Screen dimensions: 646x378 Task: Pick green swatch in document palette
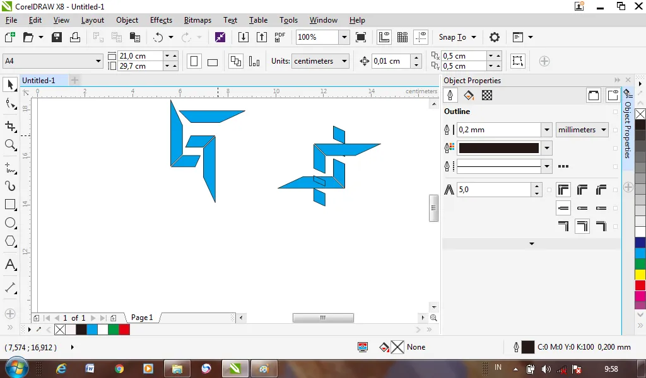pyautogui.click(x=114, y=329)
